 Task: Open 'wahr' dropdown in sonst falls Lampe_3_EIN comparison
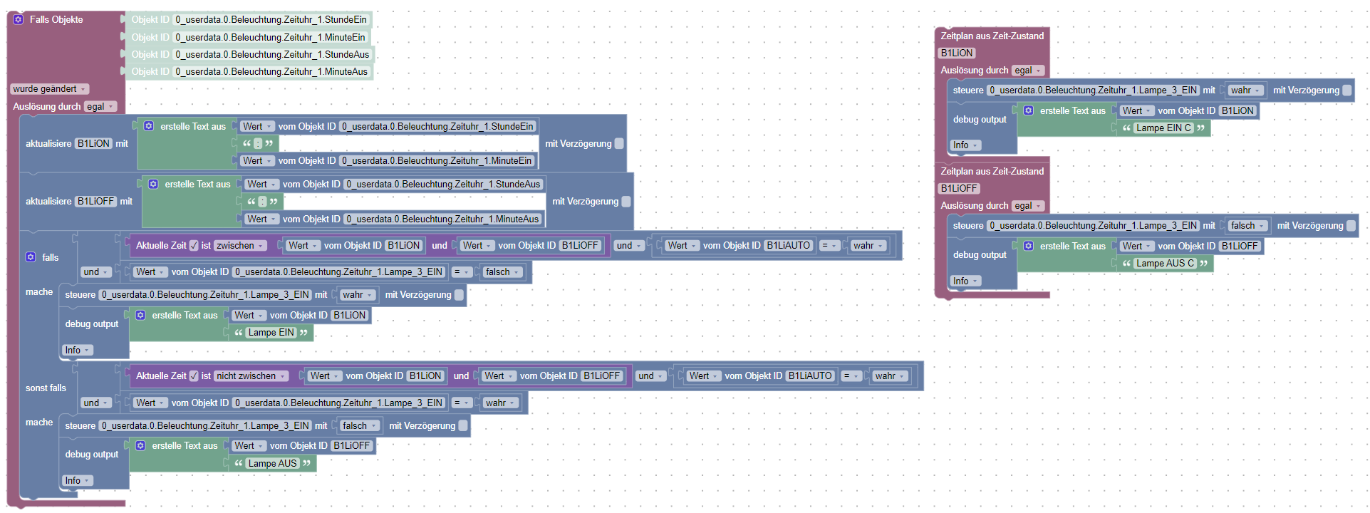[x=500, y=403]
